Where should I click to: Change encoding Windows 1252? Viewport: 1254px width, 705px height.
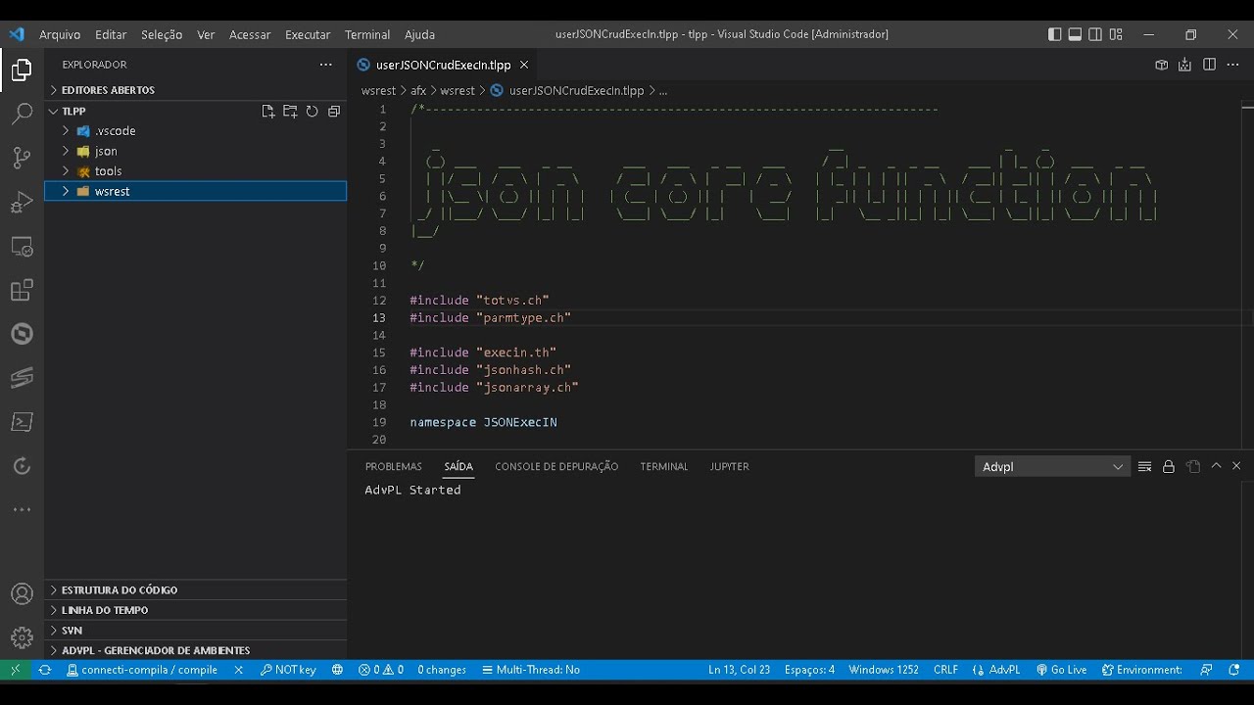[884, 671]
